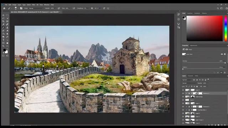Hide the Exposure 1 layer
The image size is (228, 128).
[x=183, y=107]
